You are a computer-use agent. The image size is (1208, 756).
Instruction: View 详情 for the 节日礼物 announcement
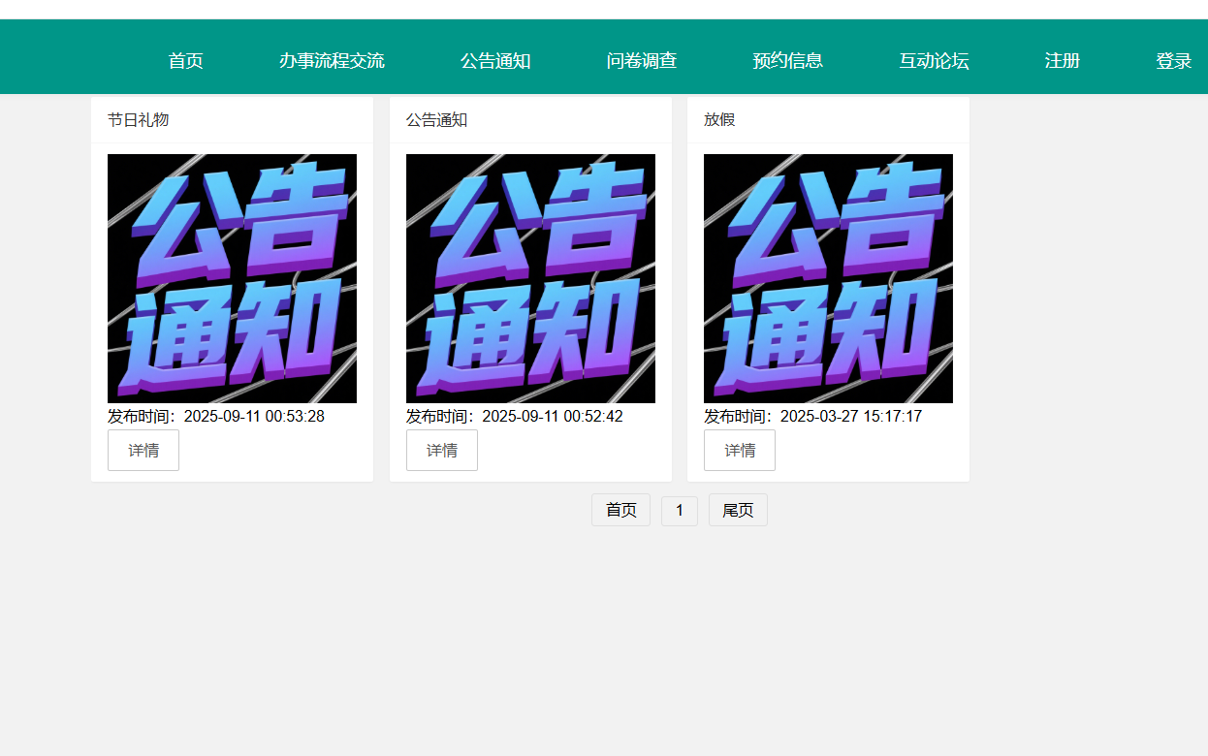coord(143,451)
